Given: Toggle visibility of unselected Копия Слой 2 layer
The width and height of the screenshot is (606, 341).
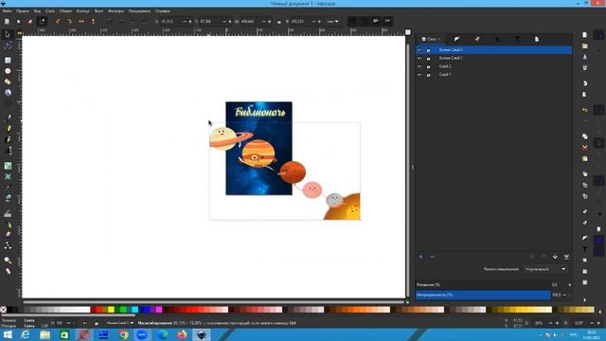Looking at the screenshot, I should click(419, 58).
